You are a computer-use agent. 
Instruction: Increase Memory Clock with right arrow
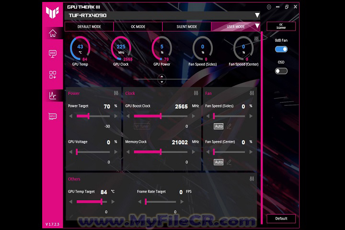(x=194, y=152)
